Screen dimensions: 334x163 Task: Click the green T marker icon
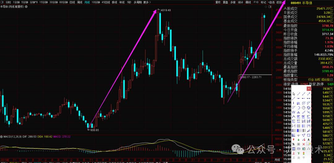click(x=298, y=153)
